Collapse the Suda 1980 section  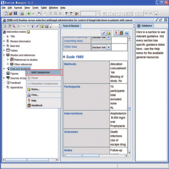click(x=64, y=57)
